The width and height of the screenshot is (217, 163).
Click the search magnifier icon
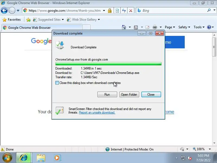coord(209,10)
